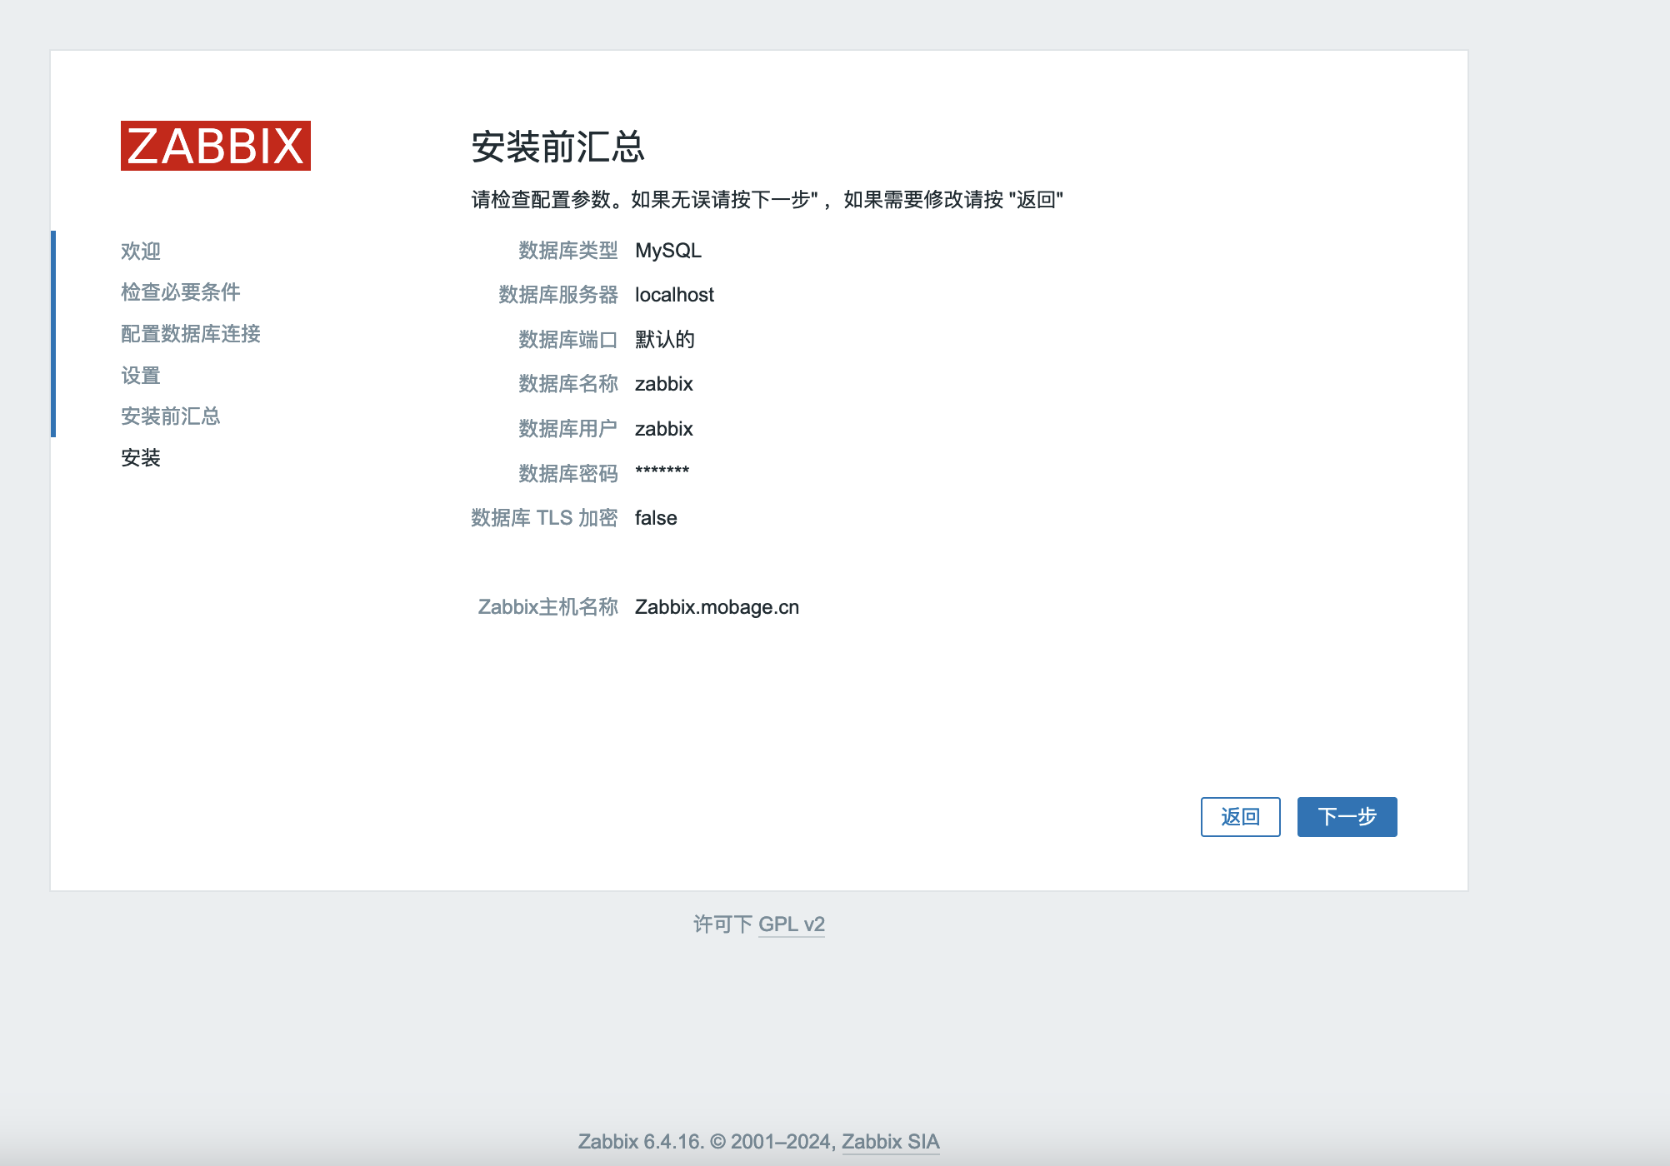1670x1166 pixels.
Task: Select the 欢迎 step in sidebar
Action: point(141,251)
